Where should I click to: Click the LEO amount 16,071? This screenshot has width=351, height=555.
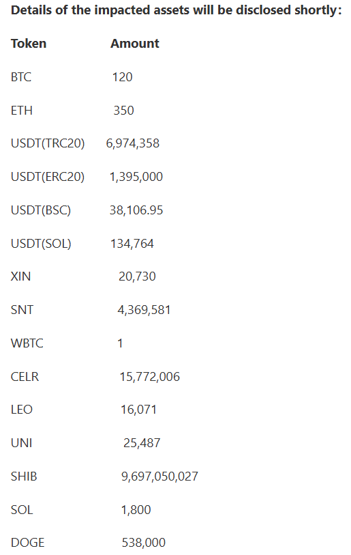coord(138,410)
